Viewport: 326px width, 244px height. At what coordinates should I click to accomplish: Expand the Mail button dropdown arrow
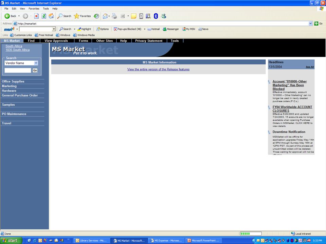(109, 16)
